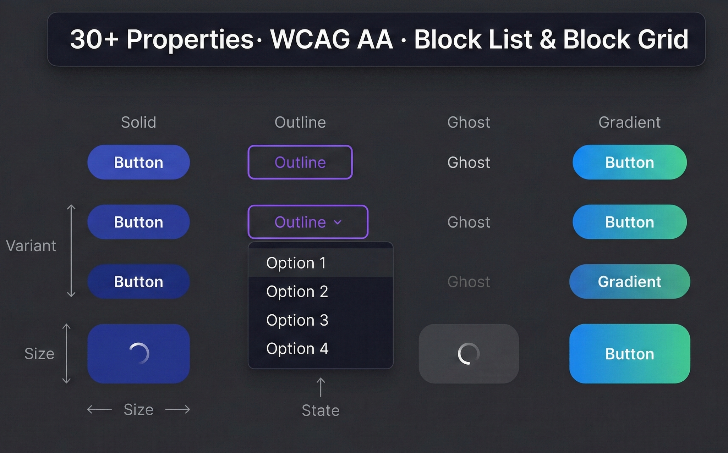
Task: Click the right arrow beside the Size label
Action: tap(177, 410)
